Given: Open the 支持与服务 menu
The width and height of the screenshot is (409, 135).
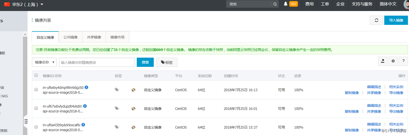Looking at the screenshot, I should (x=362, y=4).
